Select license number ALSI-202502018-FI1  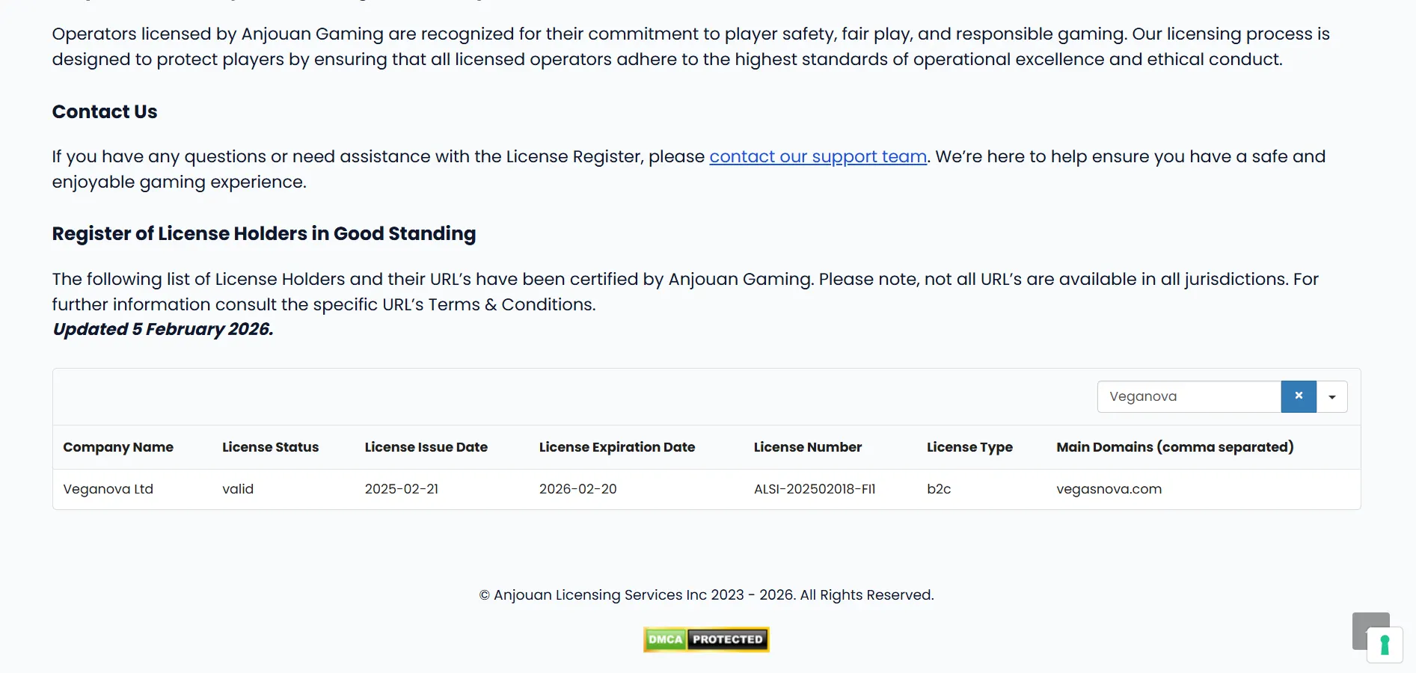point(815,489)
